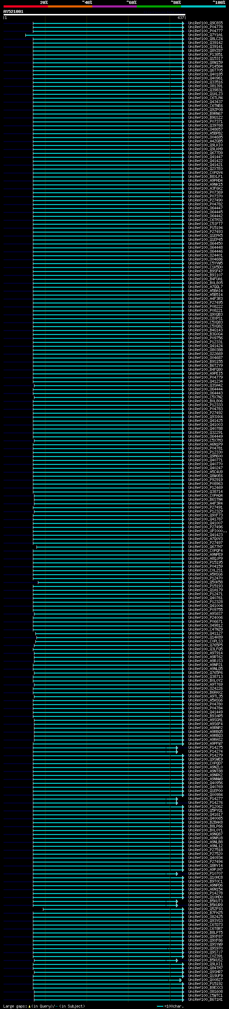Click hit label UniRef100_Q677D9

205,153
